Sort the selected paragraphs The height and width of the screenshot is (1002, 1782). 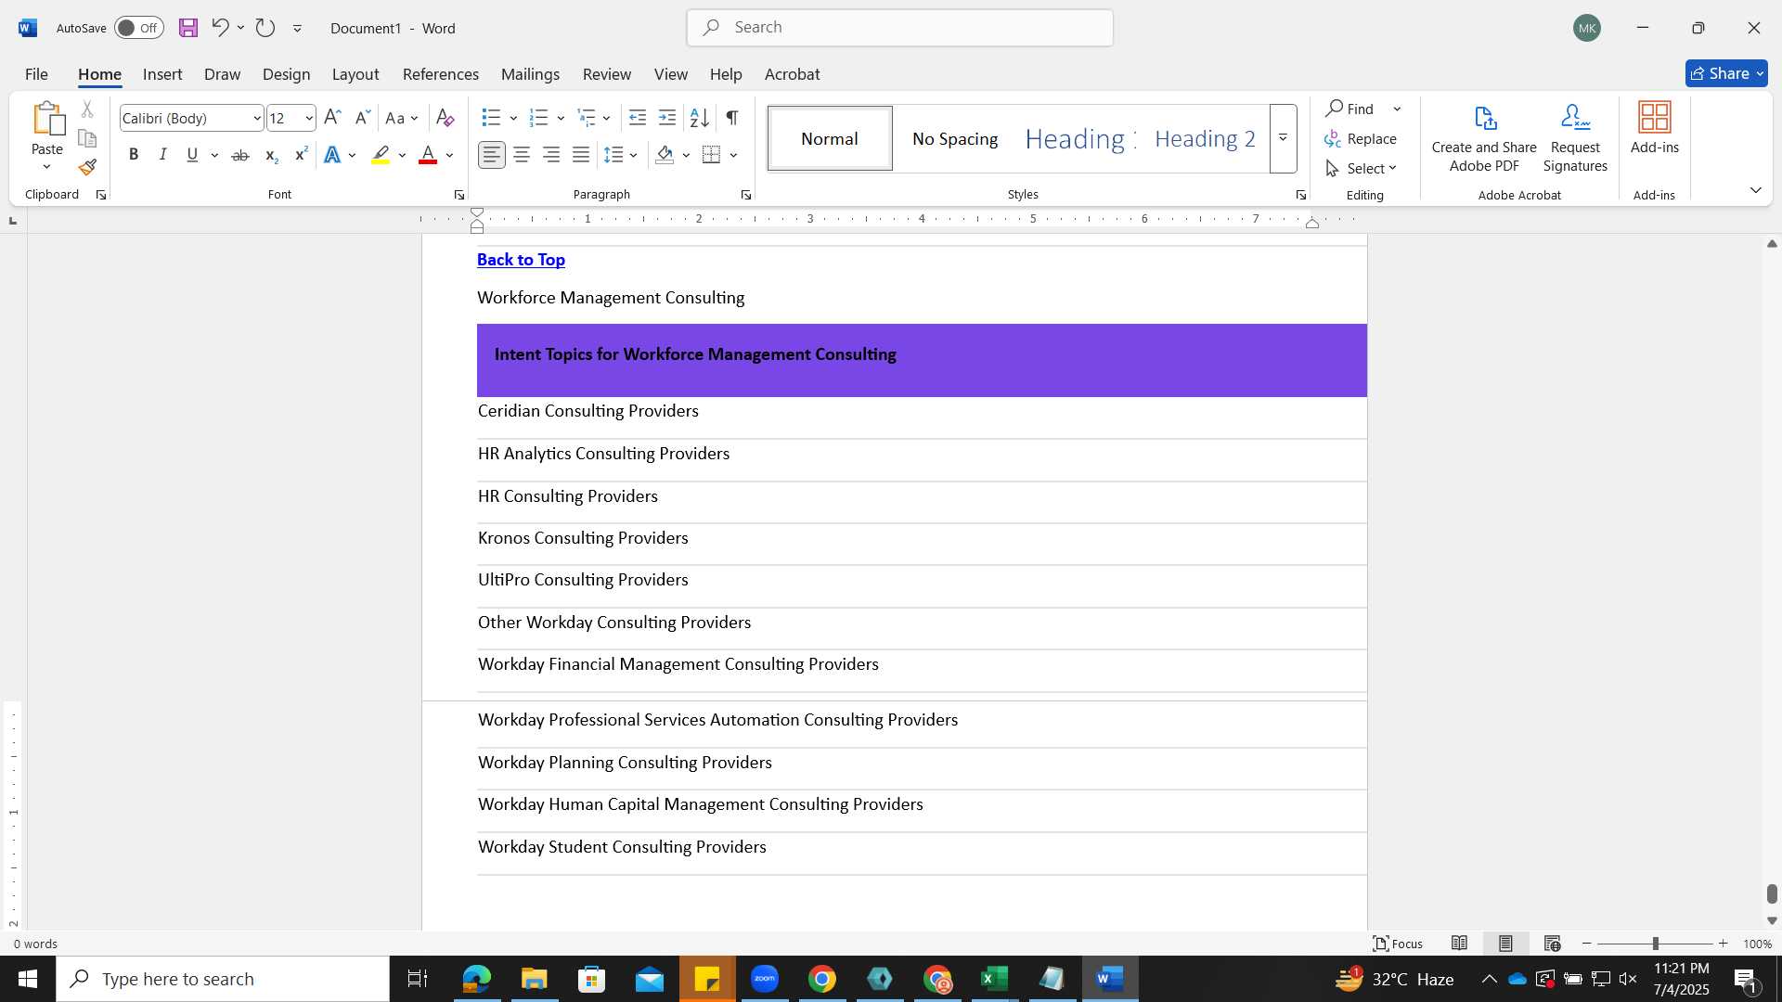(x=700, y=118)
